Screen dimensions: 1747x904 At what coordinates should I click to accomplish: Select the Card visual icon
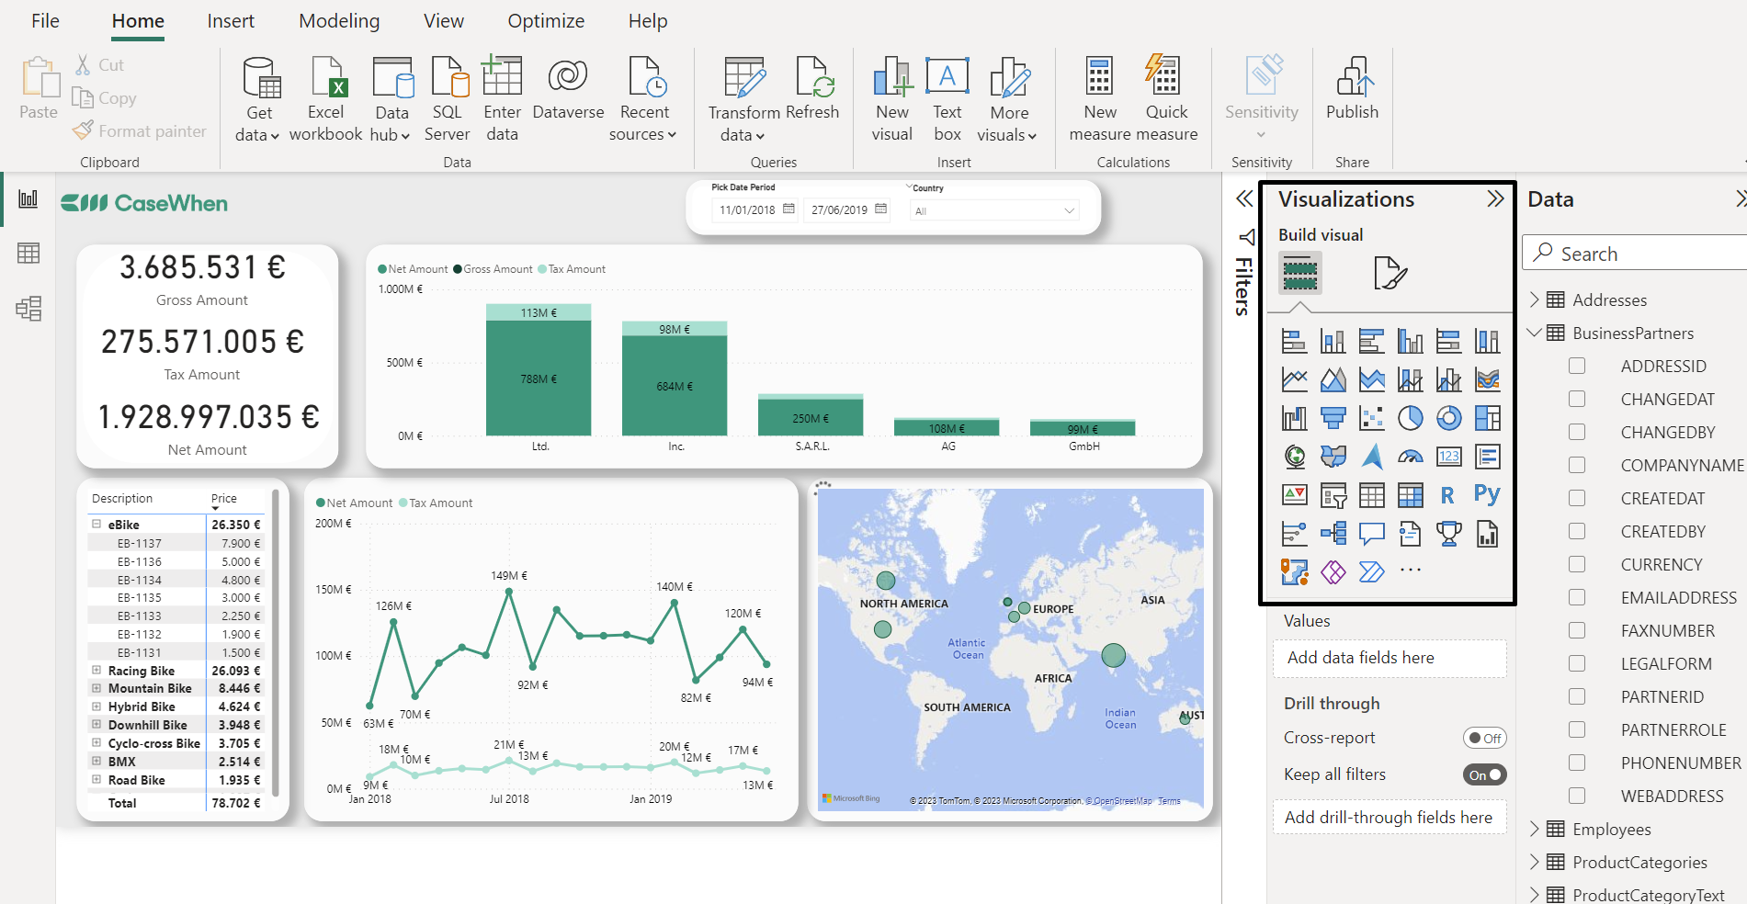[x=1449, y=456]
